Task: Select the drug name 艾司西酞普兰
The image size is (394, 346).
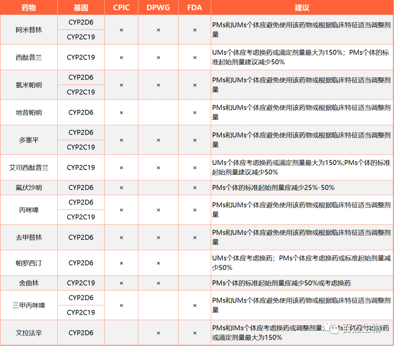Action: click(x=29, y=168)
